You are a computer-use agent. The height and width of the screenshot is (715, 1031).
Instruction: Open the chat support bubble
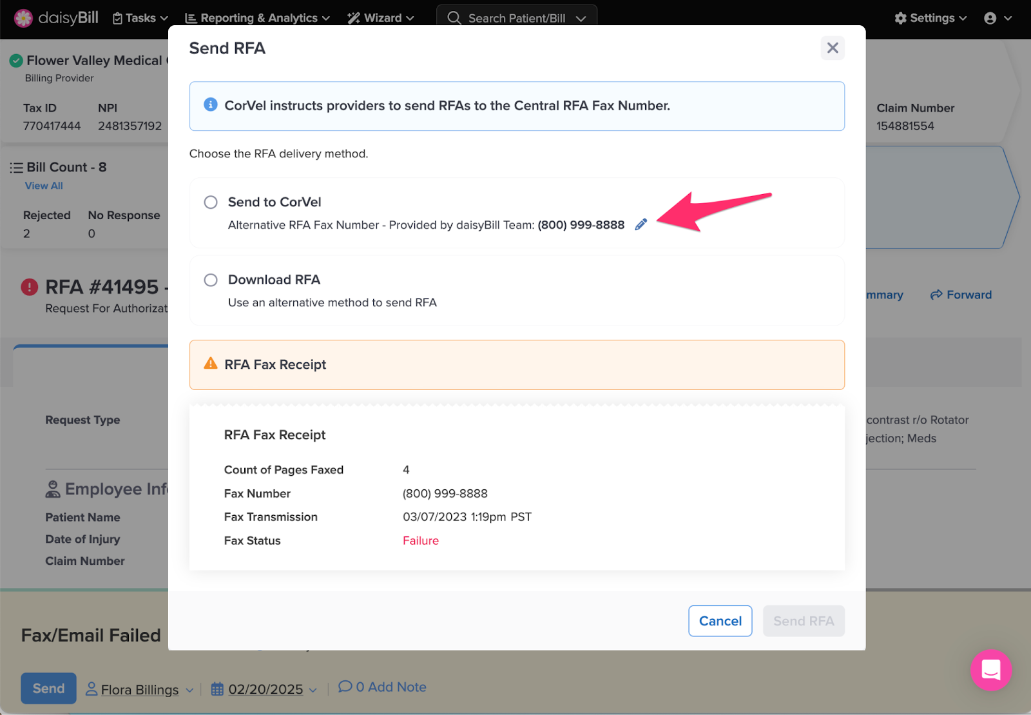[991, 670]
